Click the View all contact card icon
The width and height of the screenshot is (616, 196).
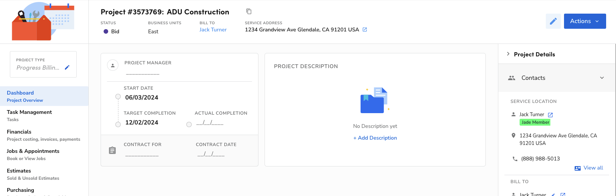point(578,168)
